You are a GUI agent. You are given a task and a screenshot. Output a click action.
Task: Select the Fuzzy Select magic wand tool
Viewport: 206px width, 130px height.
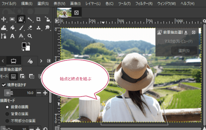30,19
